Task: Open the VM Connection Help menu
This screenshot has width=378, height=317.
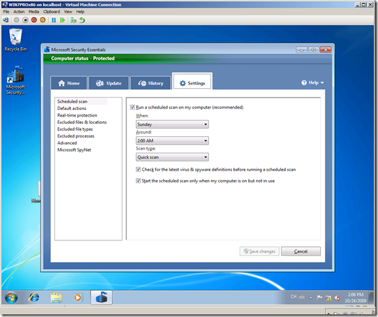Action: coord(81,12)
